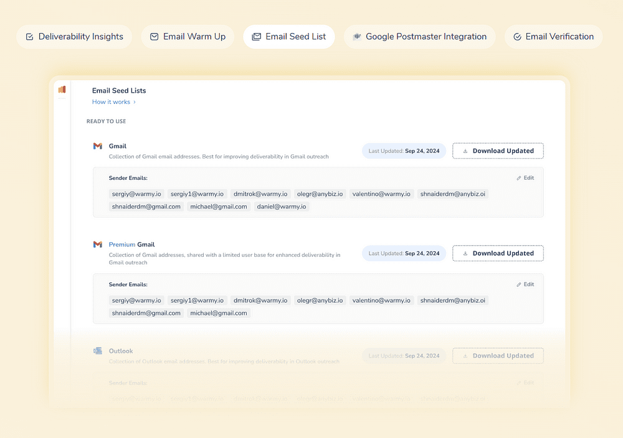This screenshot has width=623, height=438.
Task: Click the Premium Gmail Last Updated badge
Action: [404, 253]
